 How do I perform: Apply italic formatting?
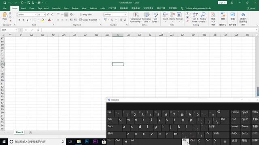pyautogui.click(x=23, y=20)
